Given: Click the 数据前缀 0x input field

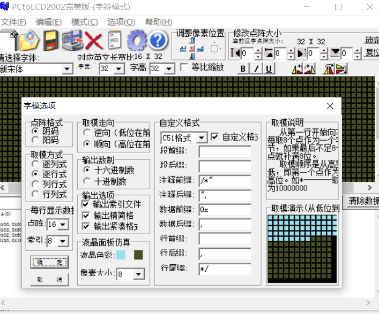Looking at the screenshot, I should [225, 210].
